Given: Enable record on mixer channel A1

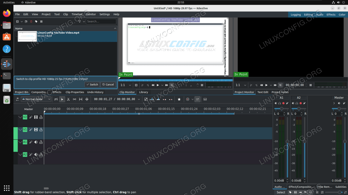Looking at the screenshot, I should click(x=284, y=103).
